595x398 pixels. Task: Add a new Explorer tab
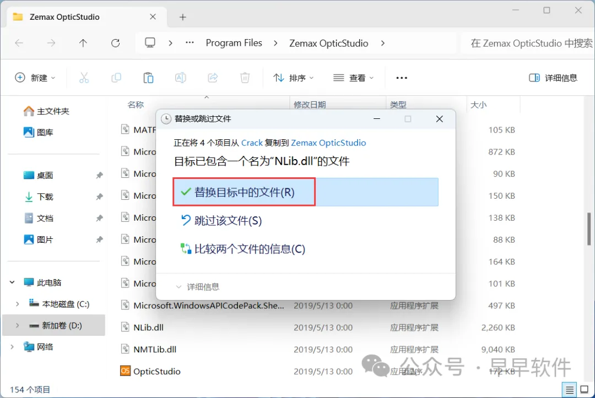pyautogui.click(x=182, y=17)
